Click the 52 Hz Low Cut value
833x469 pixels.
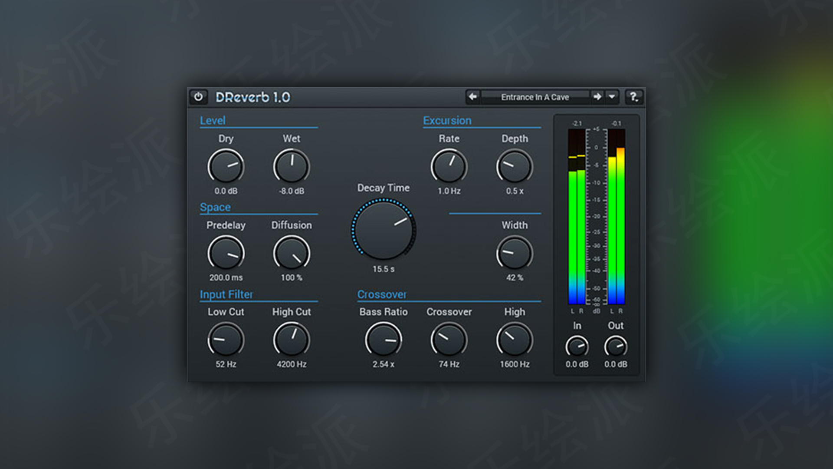(226, 364)
